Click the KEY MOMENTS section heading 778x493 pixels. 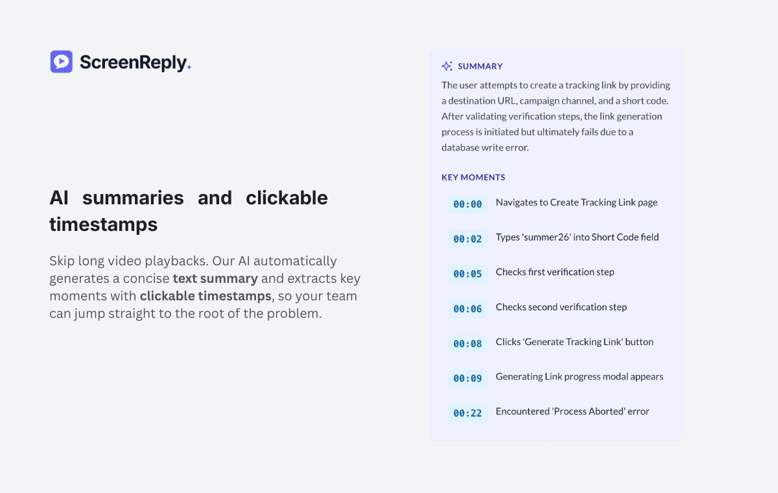click(472, 177)
